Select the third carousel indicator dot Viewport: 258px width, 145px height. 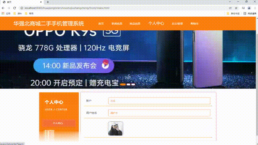tap(133, 84)
